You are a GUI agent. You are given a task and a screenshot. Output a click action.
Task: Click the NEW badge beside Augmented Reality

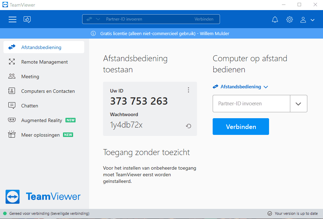click(70, 120)
